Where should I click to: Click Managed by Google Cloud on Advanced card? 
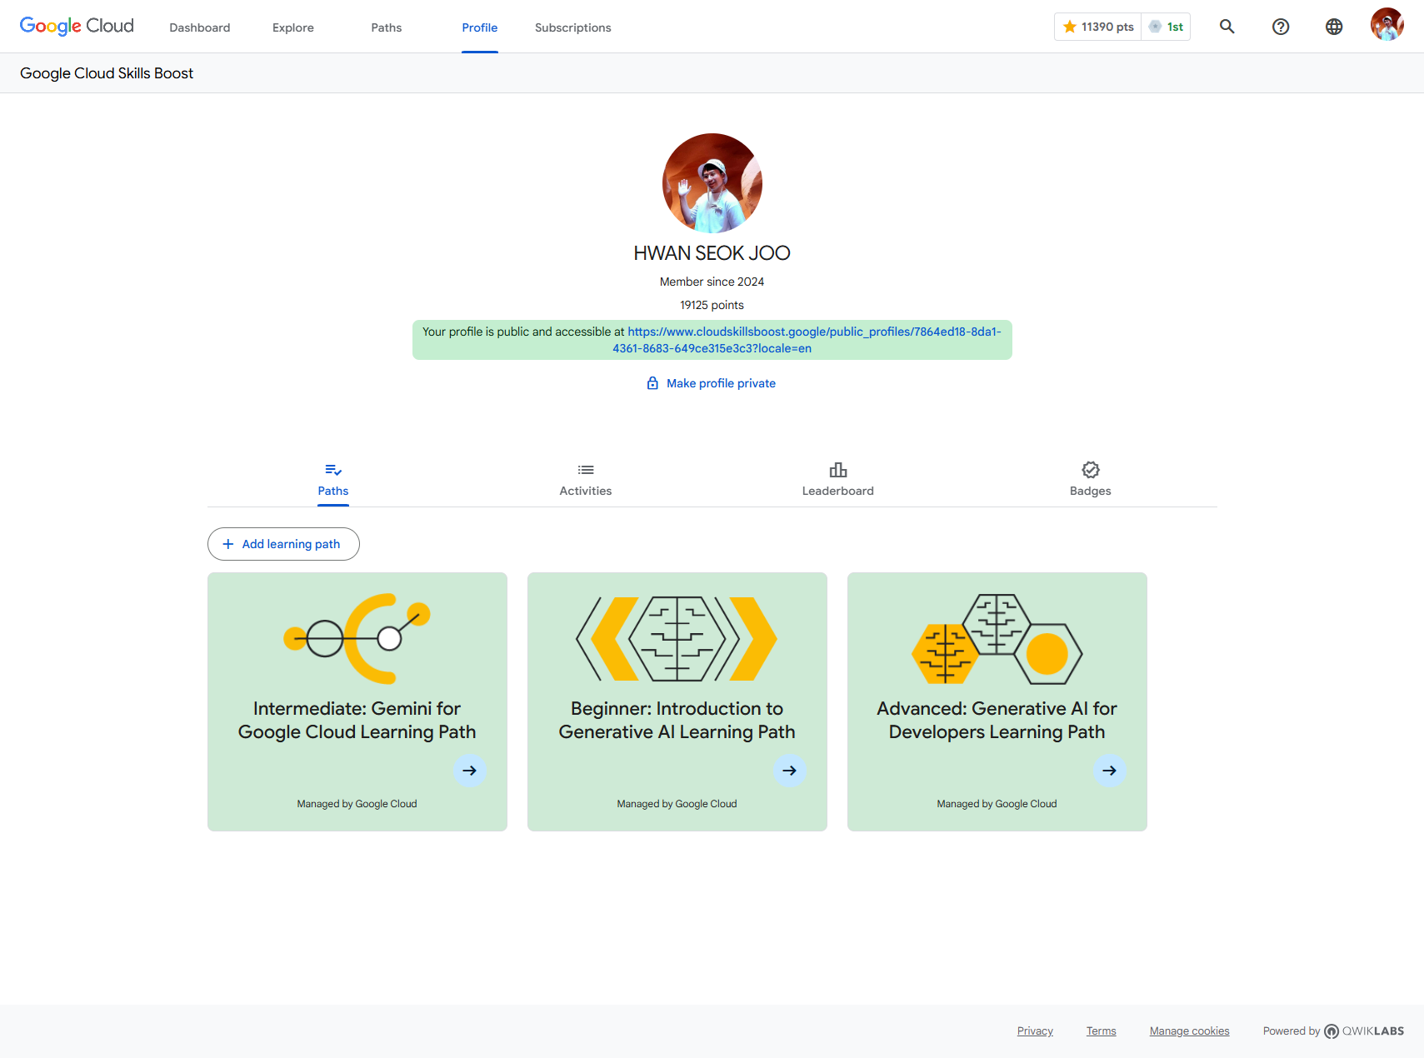[997, 804]
